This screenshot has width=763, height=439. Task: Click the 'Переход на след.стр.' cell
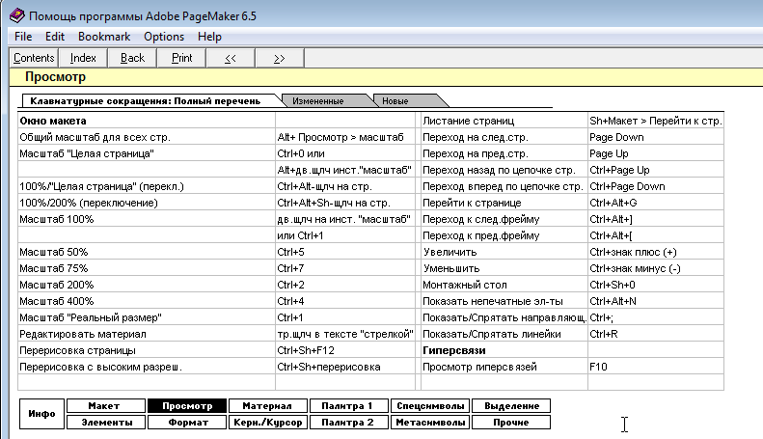(x=504, y=137)
